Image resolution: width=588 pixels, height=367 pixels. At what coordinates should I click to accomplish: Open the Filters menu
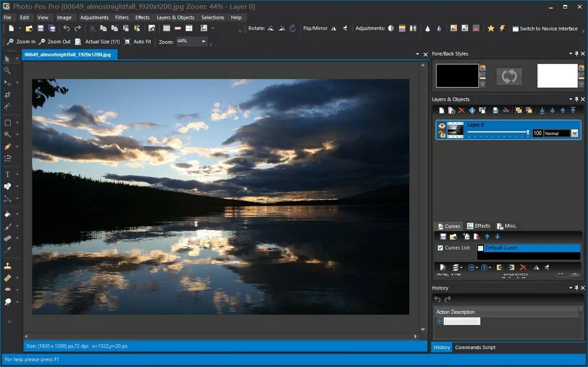coord(122,18)
